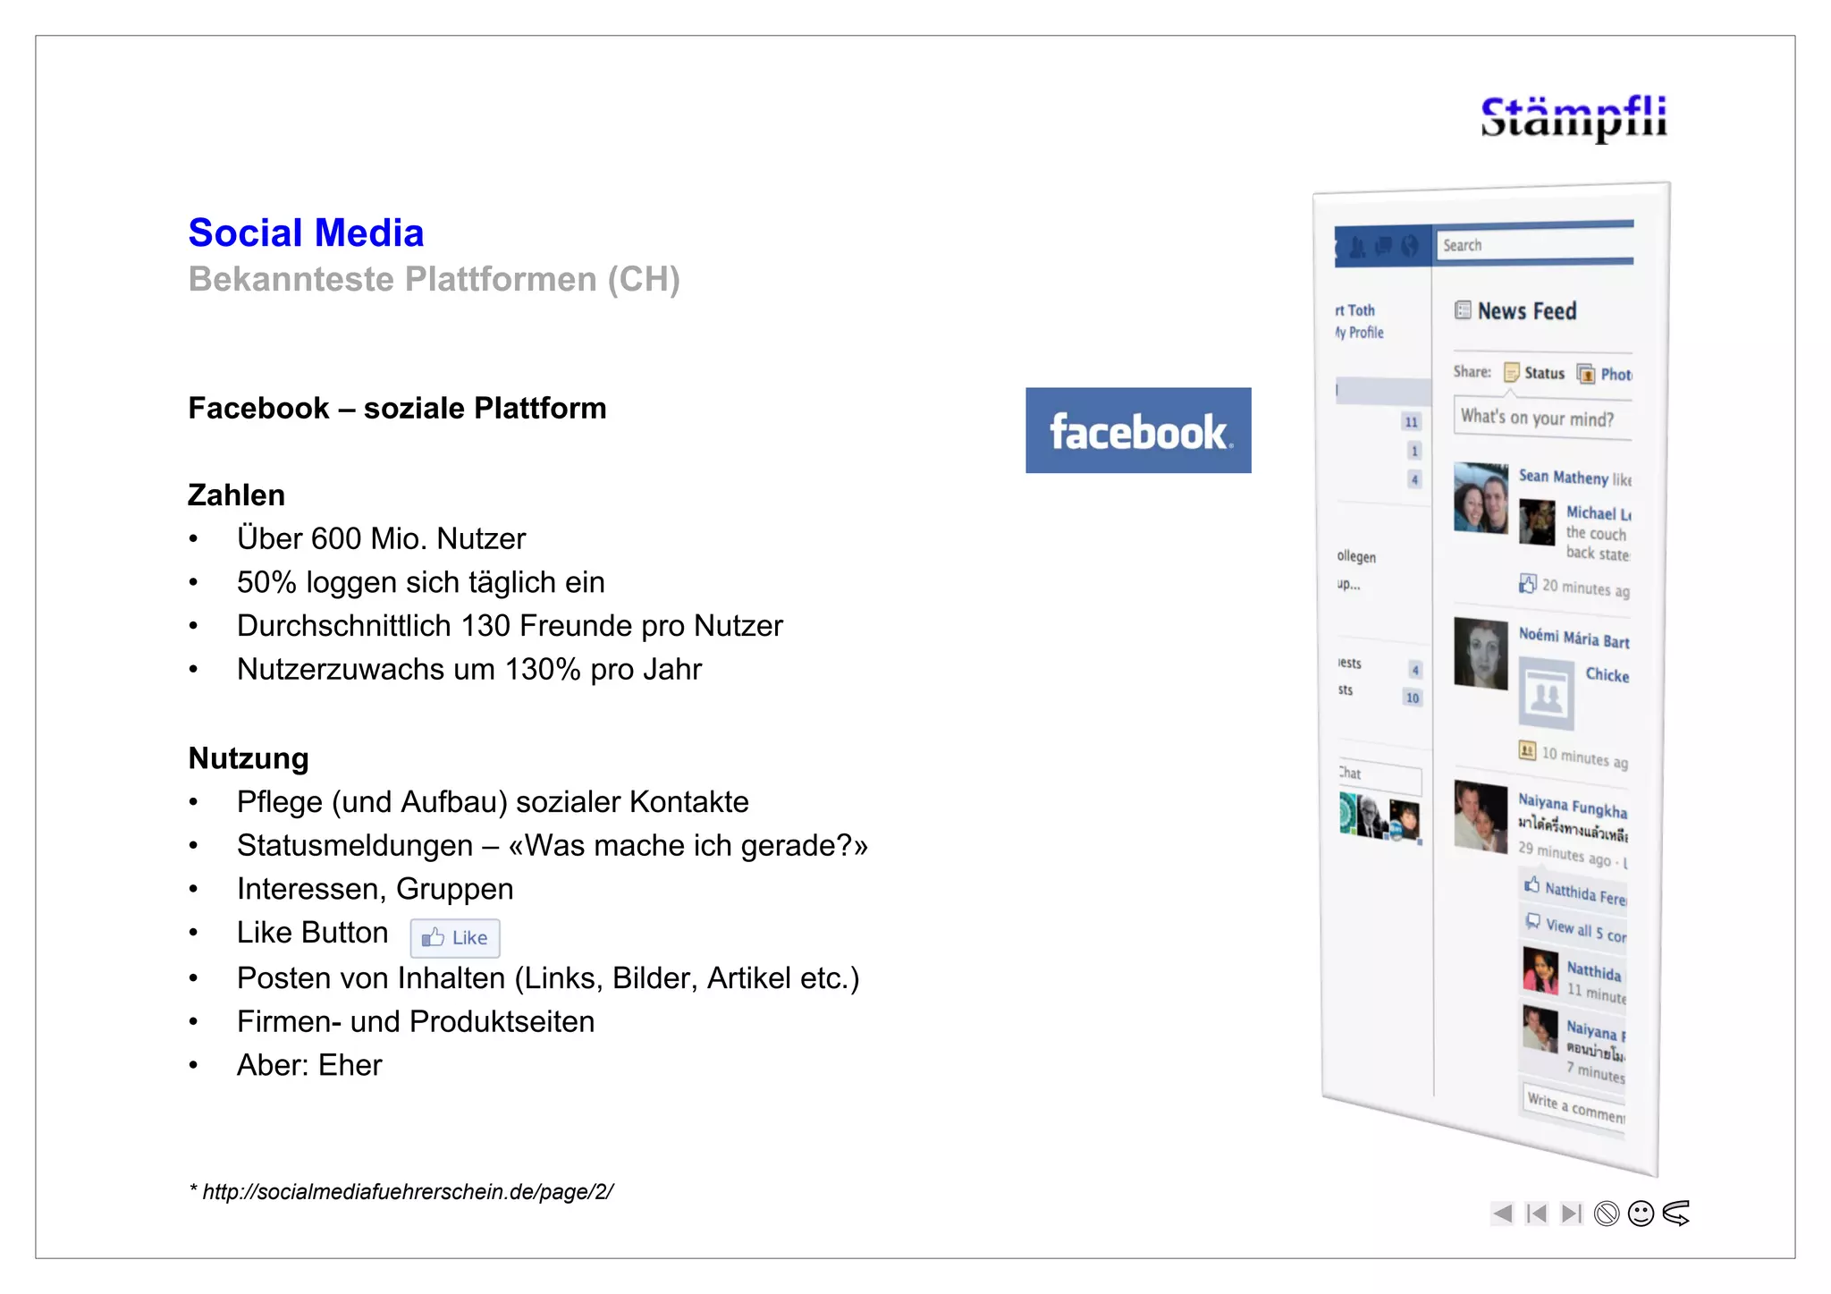
Task: Click the blue facebook logo
Action: (1138, 430)
